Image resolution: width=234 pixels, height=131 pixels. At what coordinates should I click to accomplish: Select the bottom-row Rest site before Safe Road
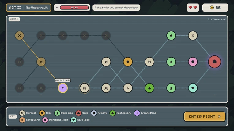[x=171, y=88]
